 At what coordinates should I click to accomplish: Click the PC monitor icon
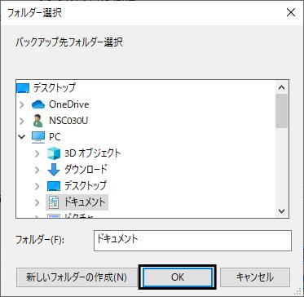(x=38, y=137)
